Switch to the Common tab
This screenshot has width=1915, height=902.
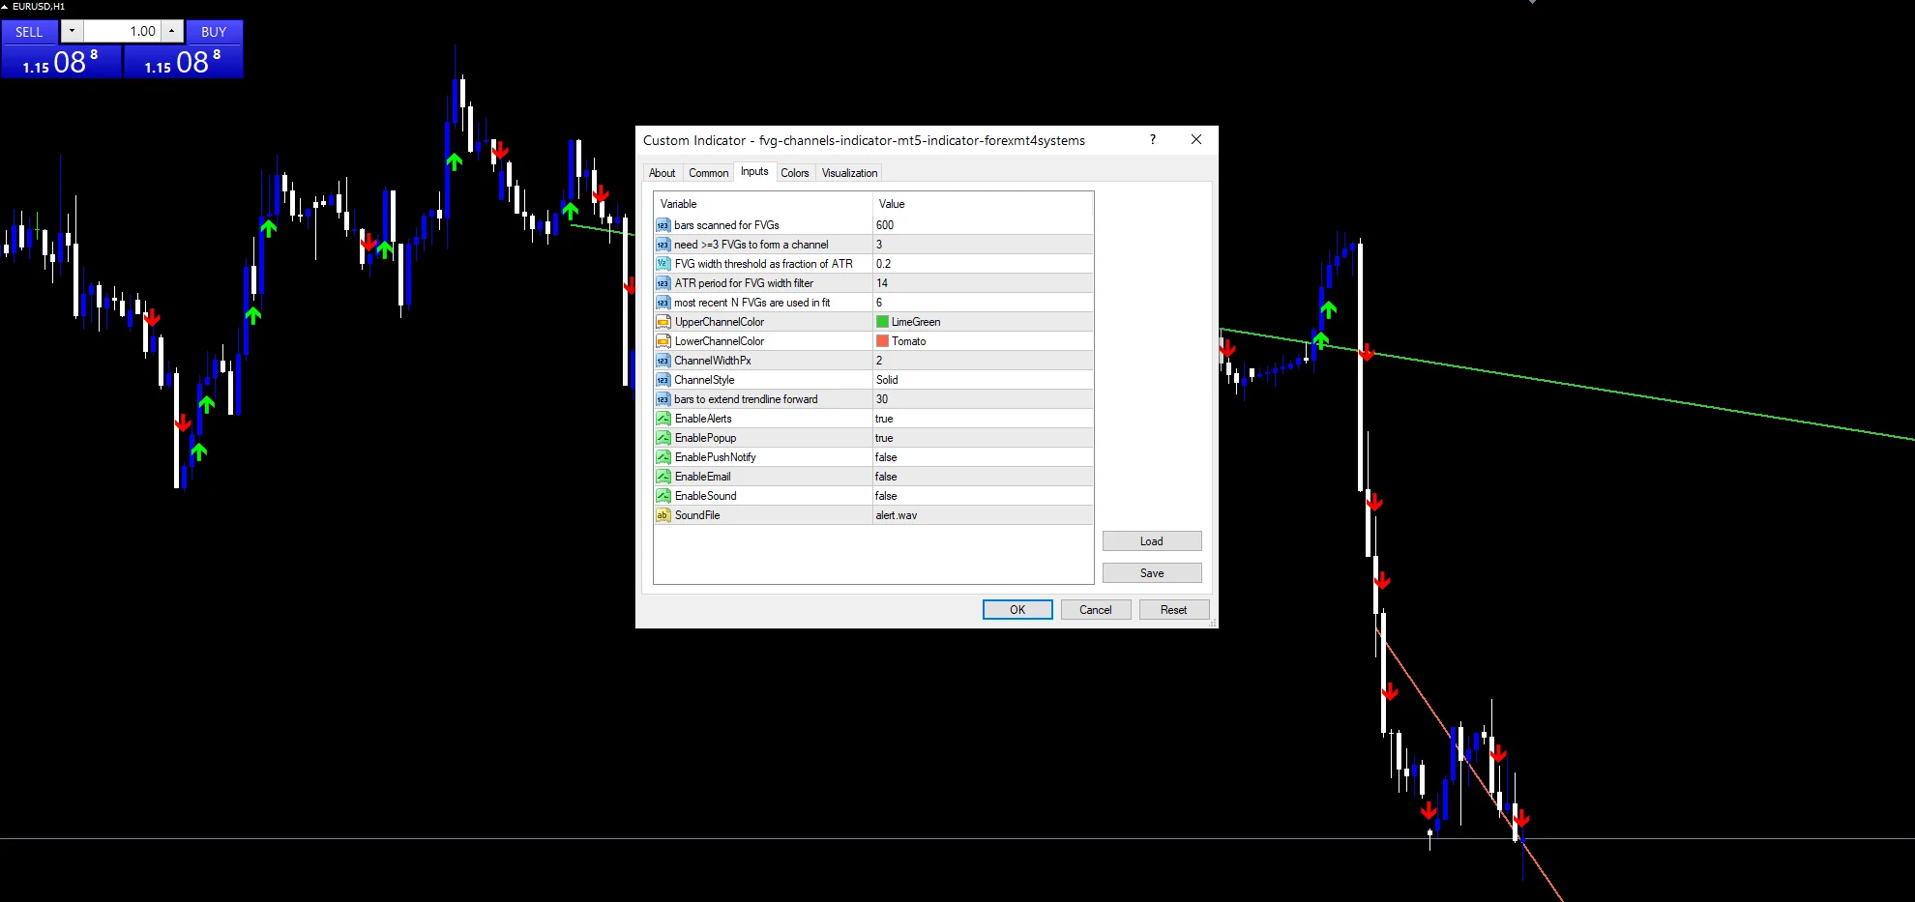click(x=708, y=173)
